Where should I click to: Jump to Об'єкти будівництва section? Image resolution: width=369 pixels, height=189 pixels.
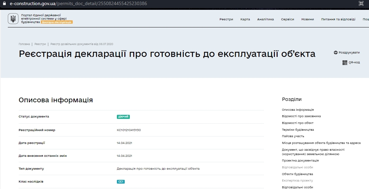point(297,174)
